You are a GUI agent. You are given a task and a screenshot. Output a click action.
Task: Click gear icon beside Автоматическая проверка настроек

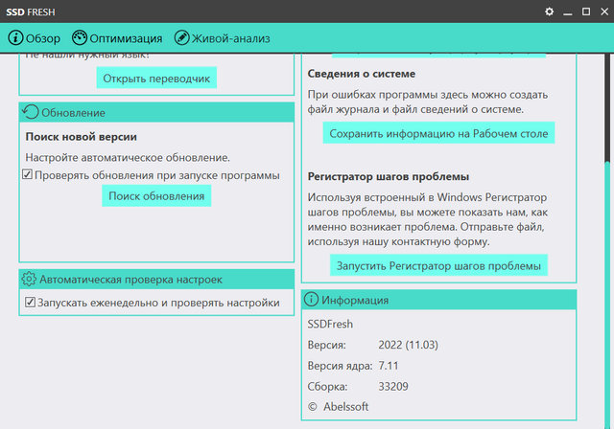(x=29, y=280)
